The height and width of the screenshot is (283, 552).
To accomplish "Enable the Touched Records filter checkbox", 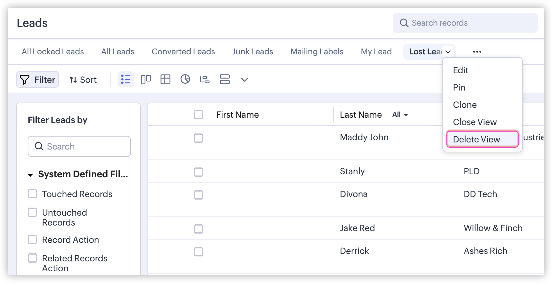I will tap(32, 194).
